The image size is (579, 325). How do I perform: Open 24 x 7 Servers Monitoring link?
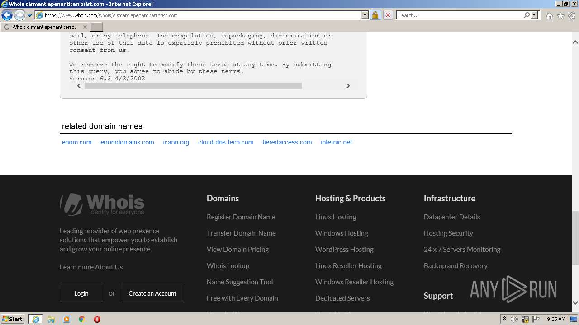point(462,249)
